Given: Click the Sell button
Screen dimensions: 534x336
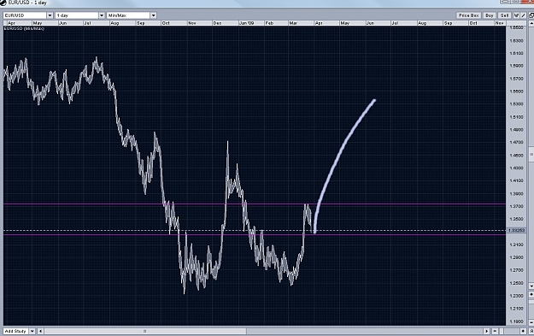Looking at the screenshot, I should (x=504, y=15).
